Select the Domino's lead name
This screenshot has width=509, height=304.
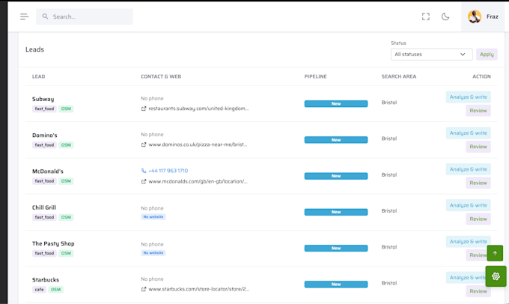pyautogui.click(x=44, y=135)
